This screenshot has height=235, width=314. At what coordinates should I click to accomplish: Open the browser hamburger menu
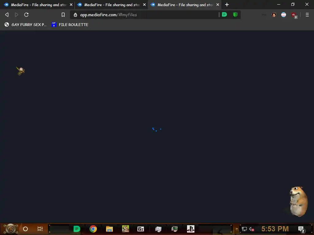coord(307,15)
